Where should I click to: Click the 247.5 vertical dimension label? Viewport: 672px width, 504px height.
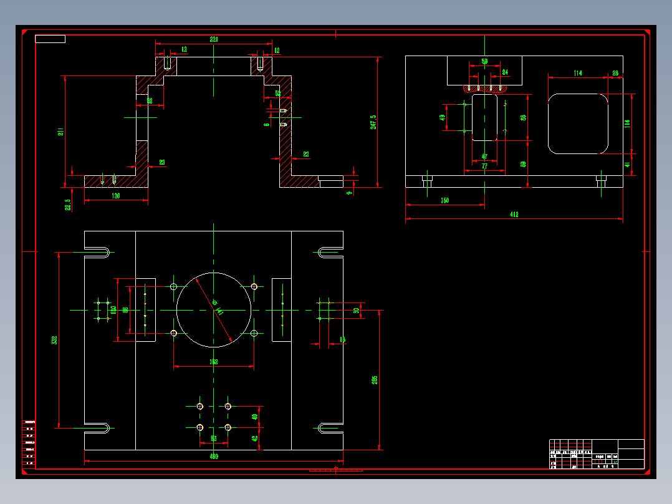(373, 122)
